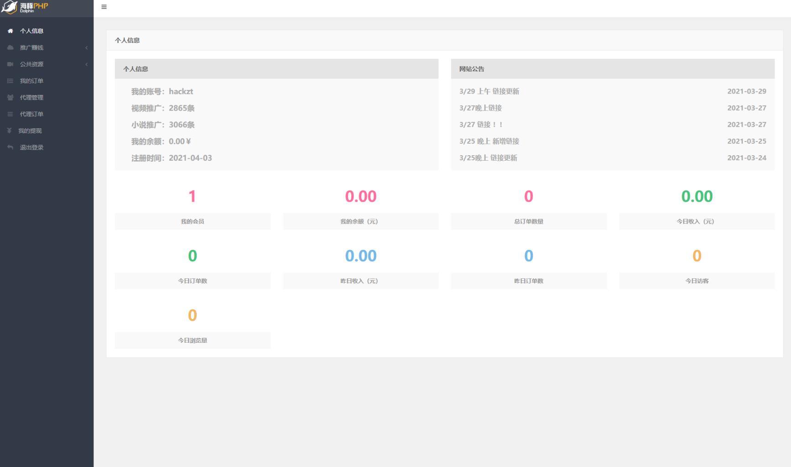Click the back arrow icon beside 退出登录
Screen dimensions: 791x467
click(10, 147)
